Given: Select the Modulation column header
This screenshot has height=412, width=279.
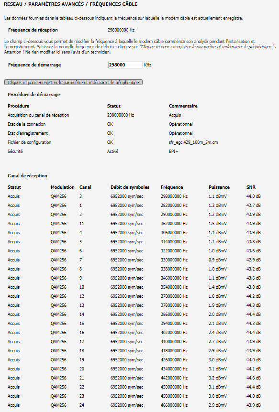Looking at the screenshot, I should pos(62,187).
